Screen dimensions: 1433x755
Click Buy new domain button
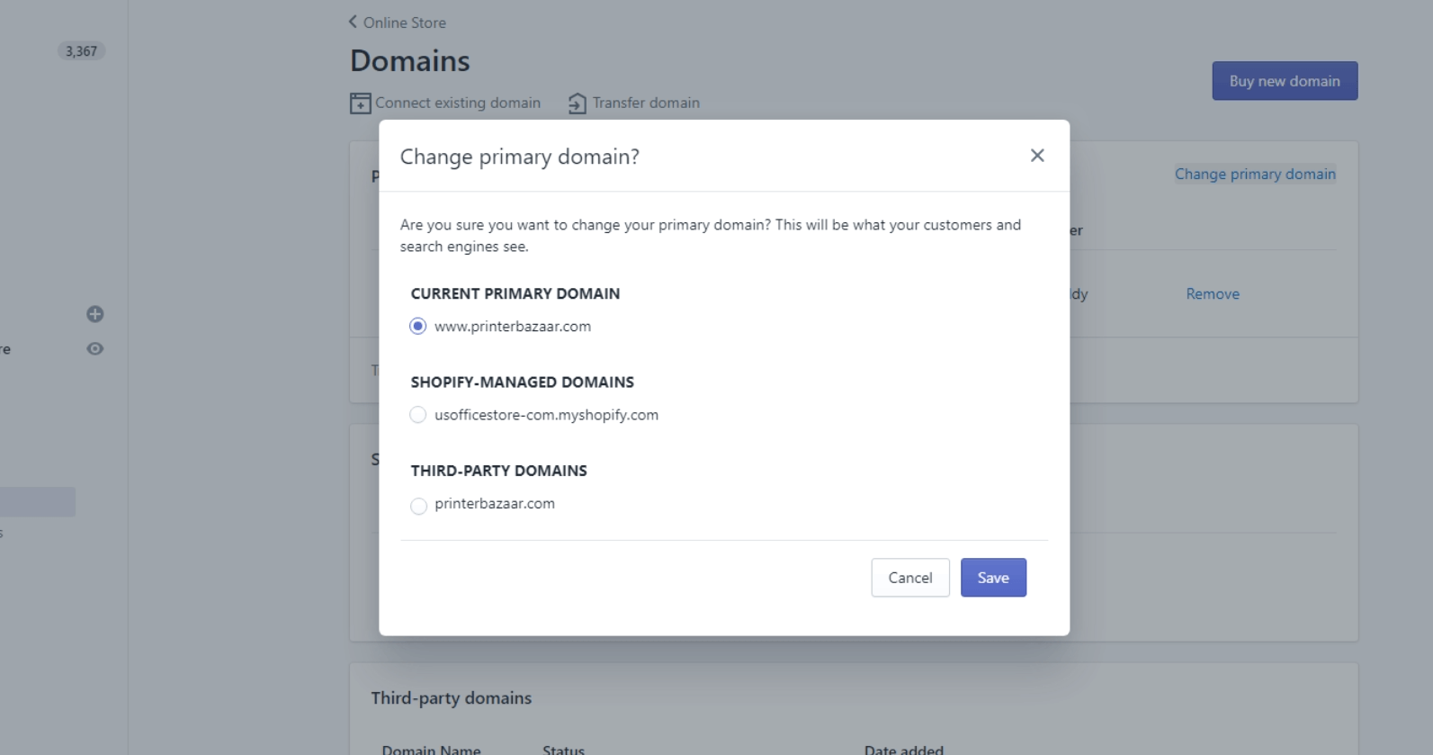click(1285, 81)
